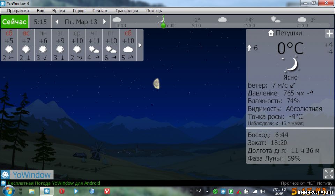Open the Программа menu
Viewport: 335px width, 196px height.
point(18,10)
